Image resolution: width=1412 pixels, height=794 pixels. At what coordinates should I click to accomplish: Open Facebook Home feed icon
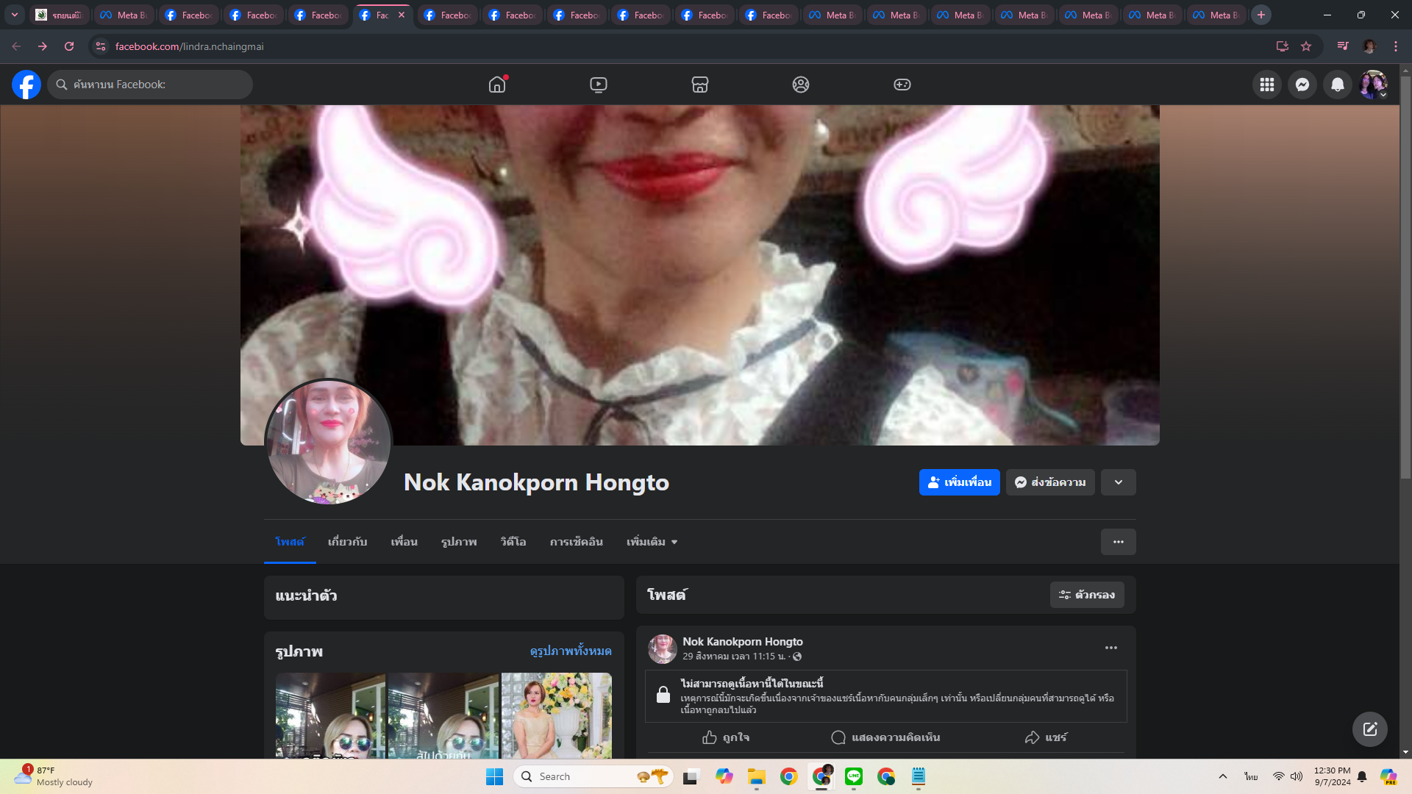(497, 85)
